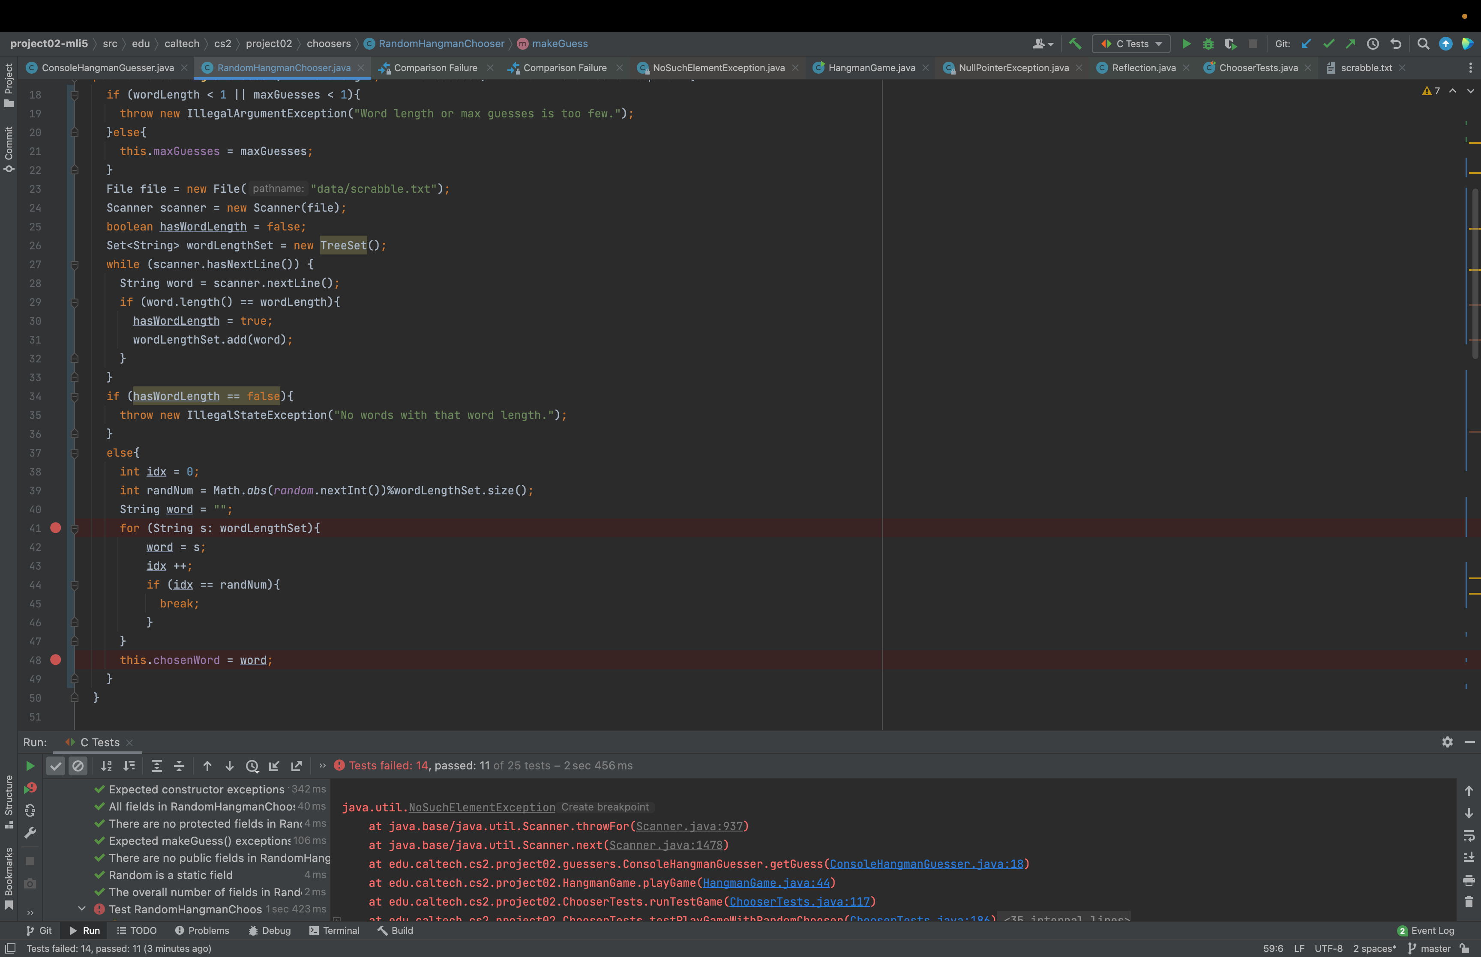The width and height of the screenshot is (1481, 957).
Task: Click the Rerun Failed Tests icon
Action: click(30, 788)
